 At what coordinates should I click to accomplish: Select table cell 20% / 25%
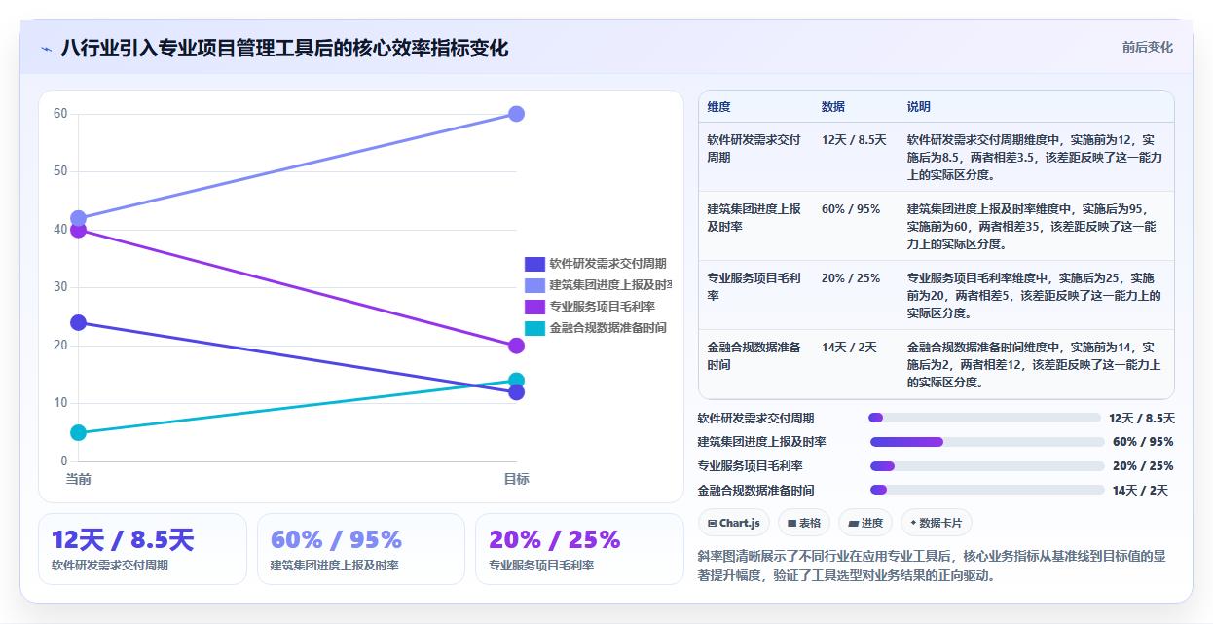851,278
